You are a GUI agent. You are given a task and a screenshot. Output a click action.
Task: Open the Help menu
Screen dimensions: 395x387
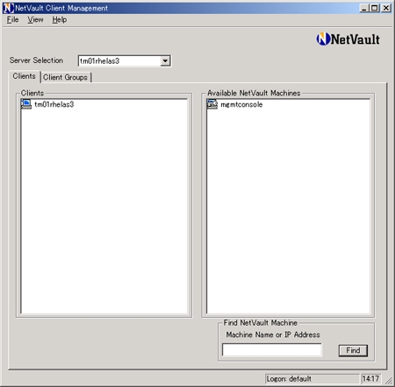pos(60,20)
